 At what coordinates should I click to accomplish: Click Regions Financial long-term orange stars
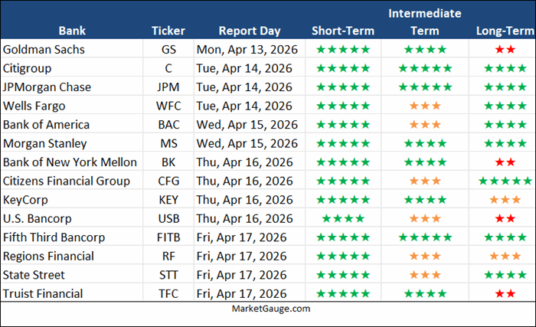(505, 256)
